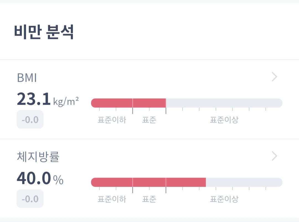Tap 표준 label under BMI bar

149,120
